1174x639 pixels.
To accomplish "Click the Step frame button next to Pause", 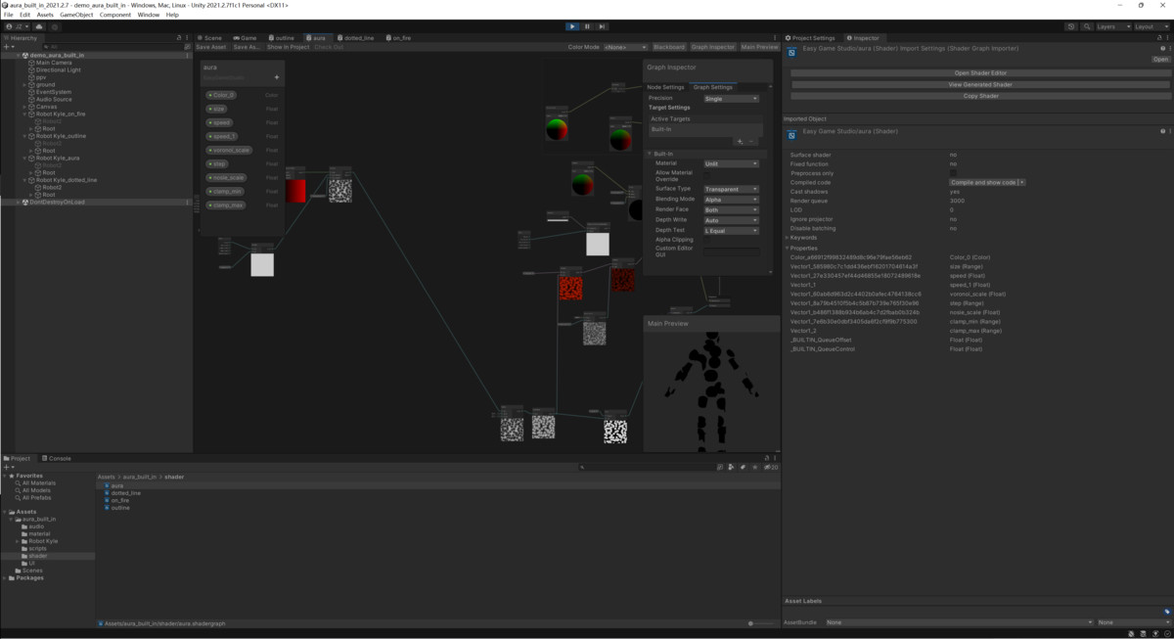I will coord(601,26).
